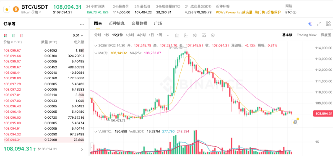Collapse the chart OHLC info chevron
The height and width of the screenshot is (156, 333).
pyautogui.click(x=96, y=45)
